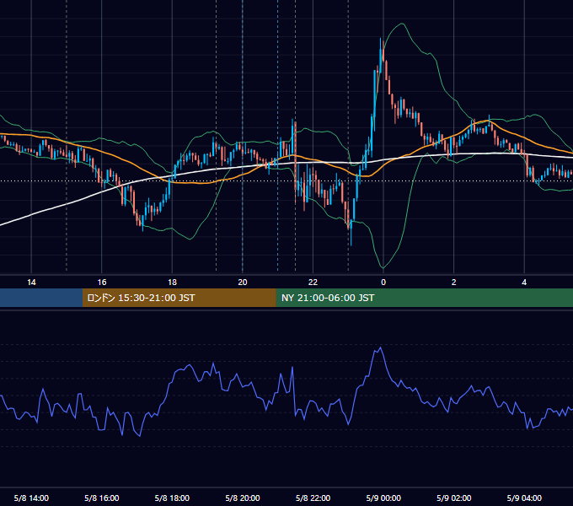Screen dimensions: 573x506
Task: Click the 5/8 14:00 time label
Action: click(x=31, y=498)
